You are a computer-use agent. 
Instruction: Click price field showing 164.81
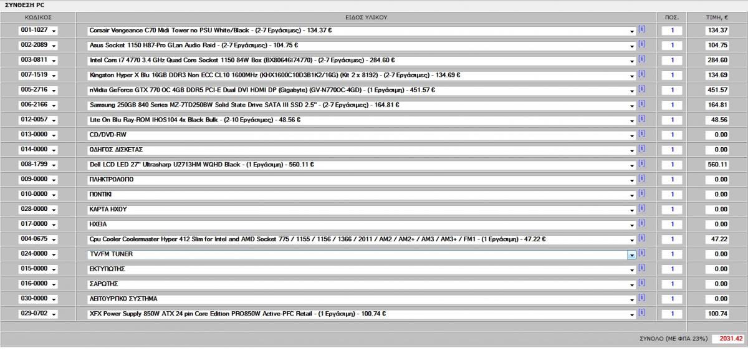(x=717, y=105)
